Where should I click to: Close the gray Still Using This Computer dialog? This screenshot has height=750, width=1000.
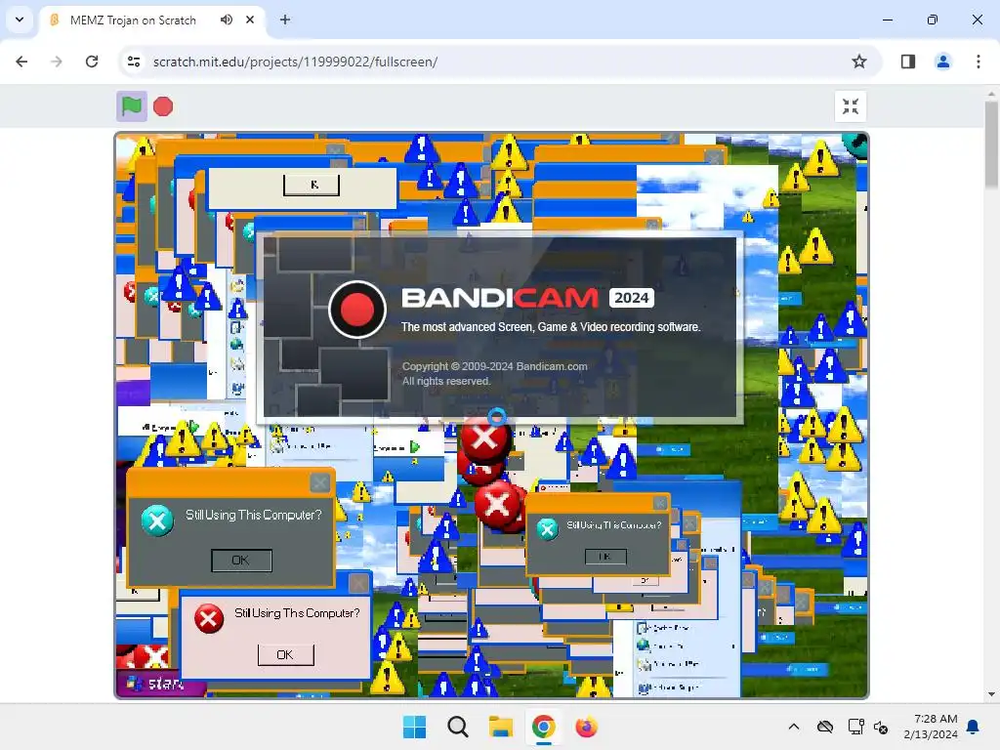click(x=320, y=482)
